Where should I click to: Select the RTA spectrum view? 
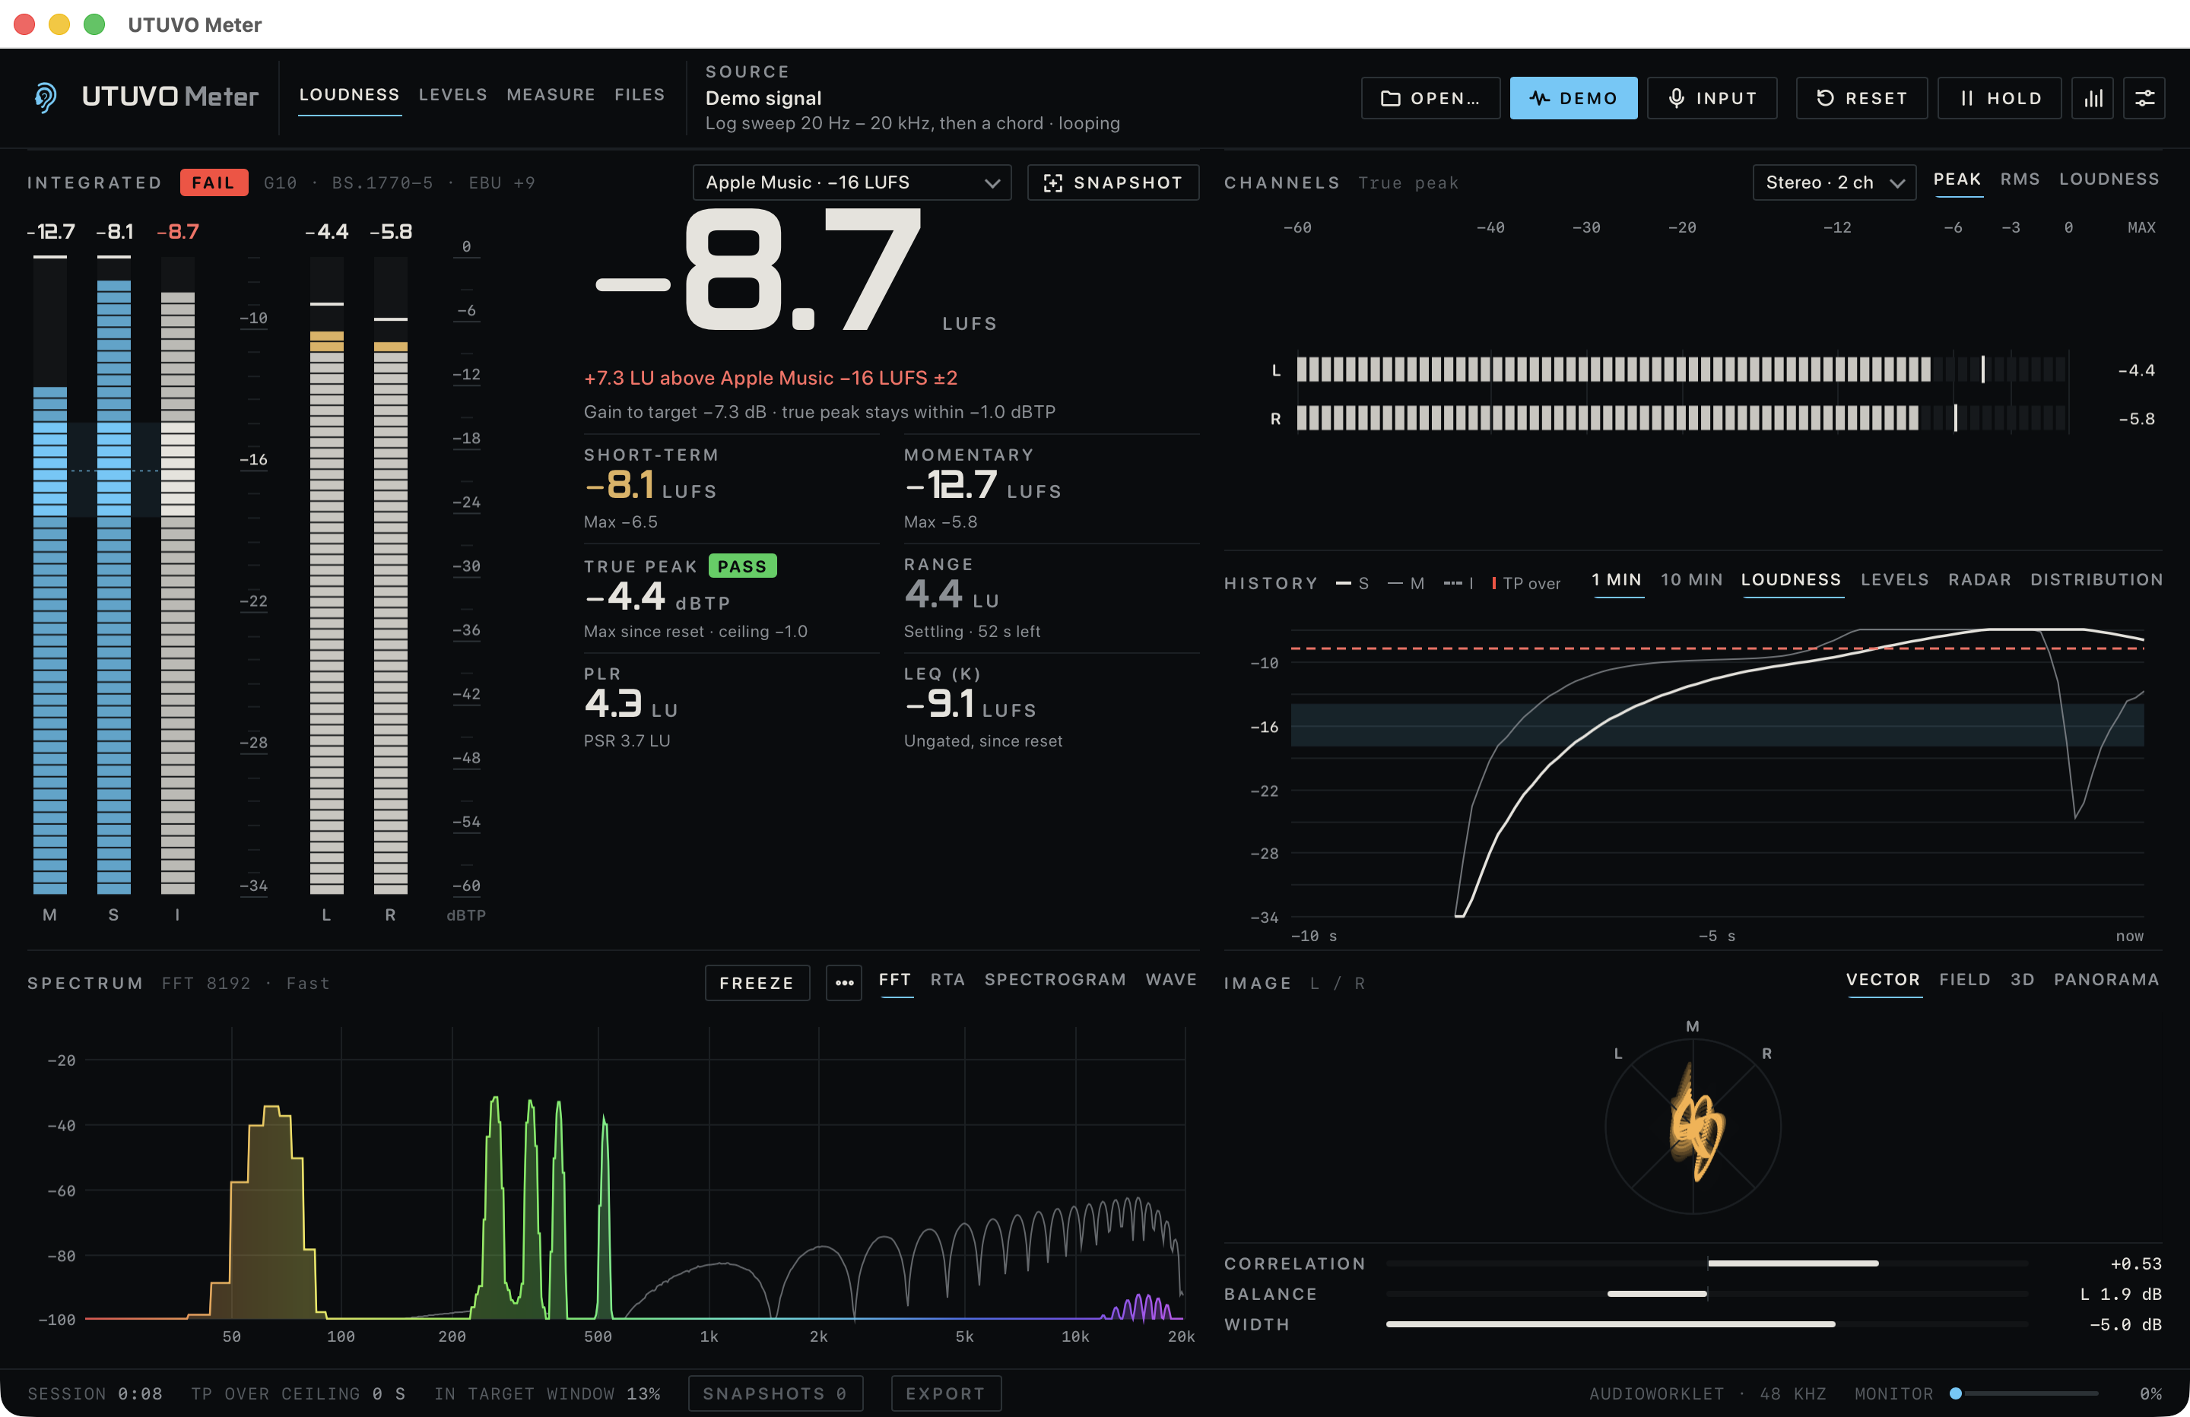click(947, 980)
